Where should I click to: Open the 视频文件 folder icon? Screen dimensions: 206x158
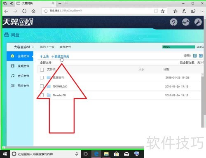(x=49, y=77)
